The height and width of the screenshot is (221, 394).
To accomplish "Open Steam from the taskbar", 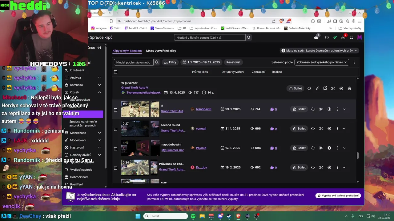I will point(229,216).
